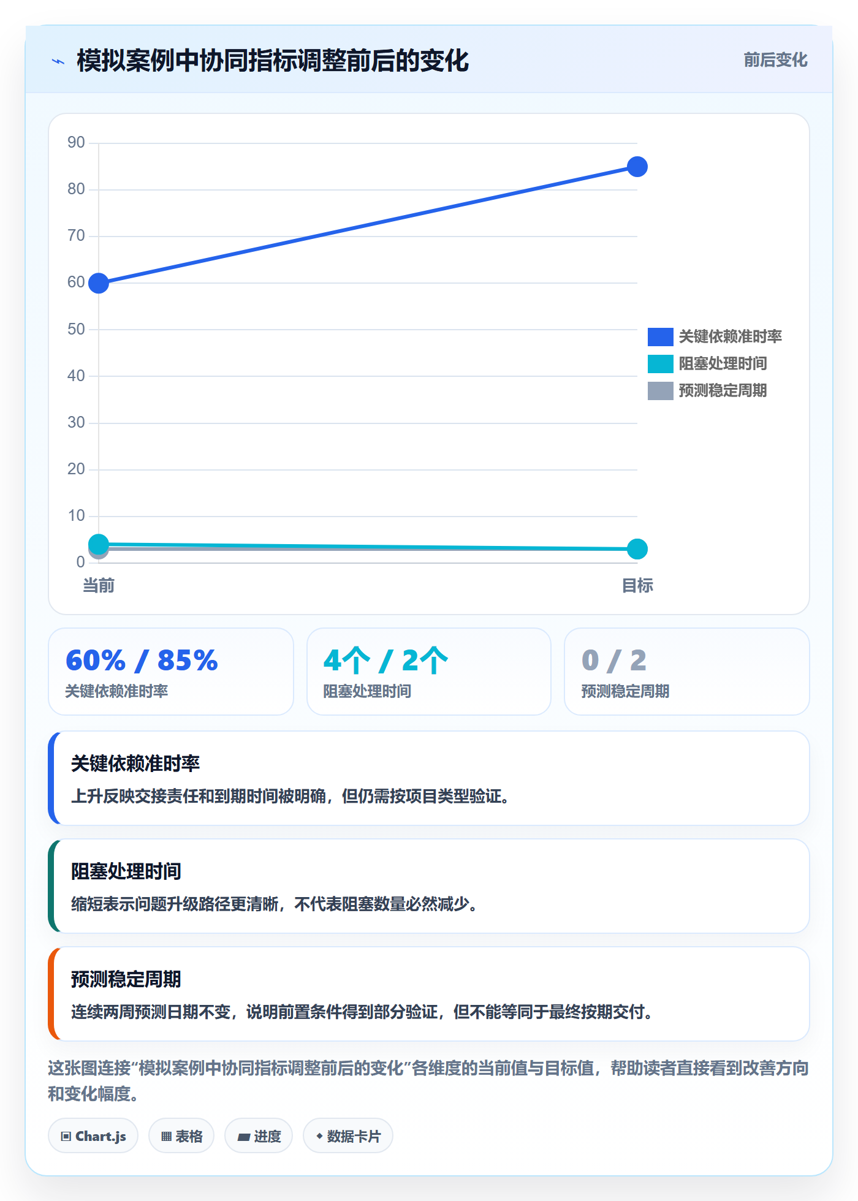This screenshot has height=1201, width=858.
Task: Click the 当前 x-axis label
Action: [x=99, y=586]
